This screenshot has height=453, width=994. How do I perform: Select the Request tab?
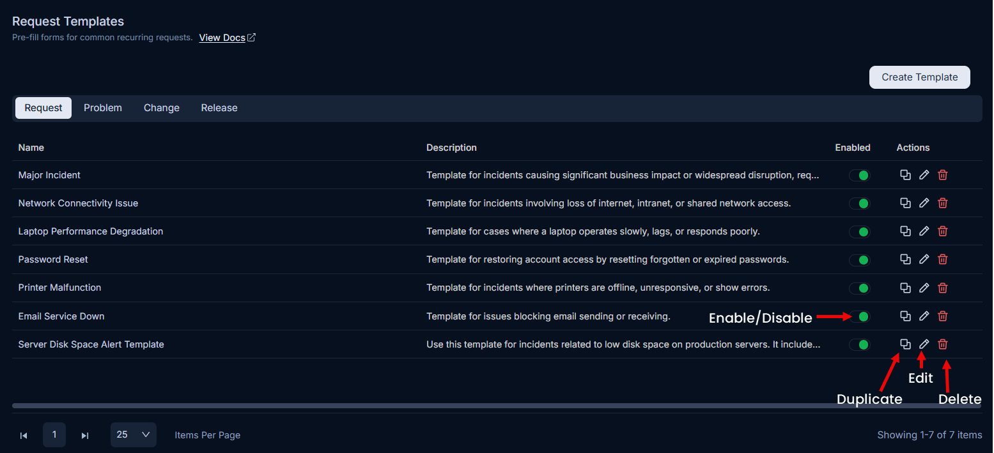coord(43,108)
